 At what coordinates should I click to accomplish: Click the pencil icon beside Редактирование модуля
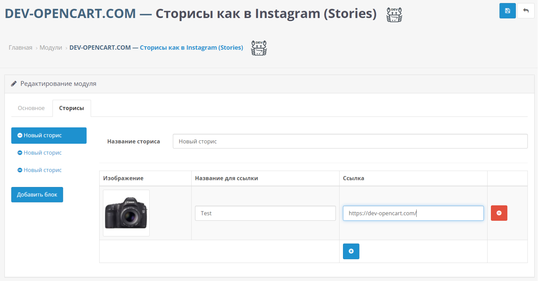[x=14, y=84]
